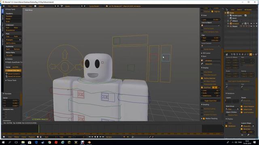Screen dimensions: 259x145
Task: Adjust the Lens value slider
Action: click(210, 19)
